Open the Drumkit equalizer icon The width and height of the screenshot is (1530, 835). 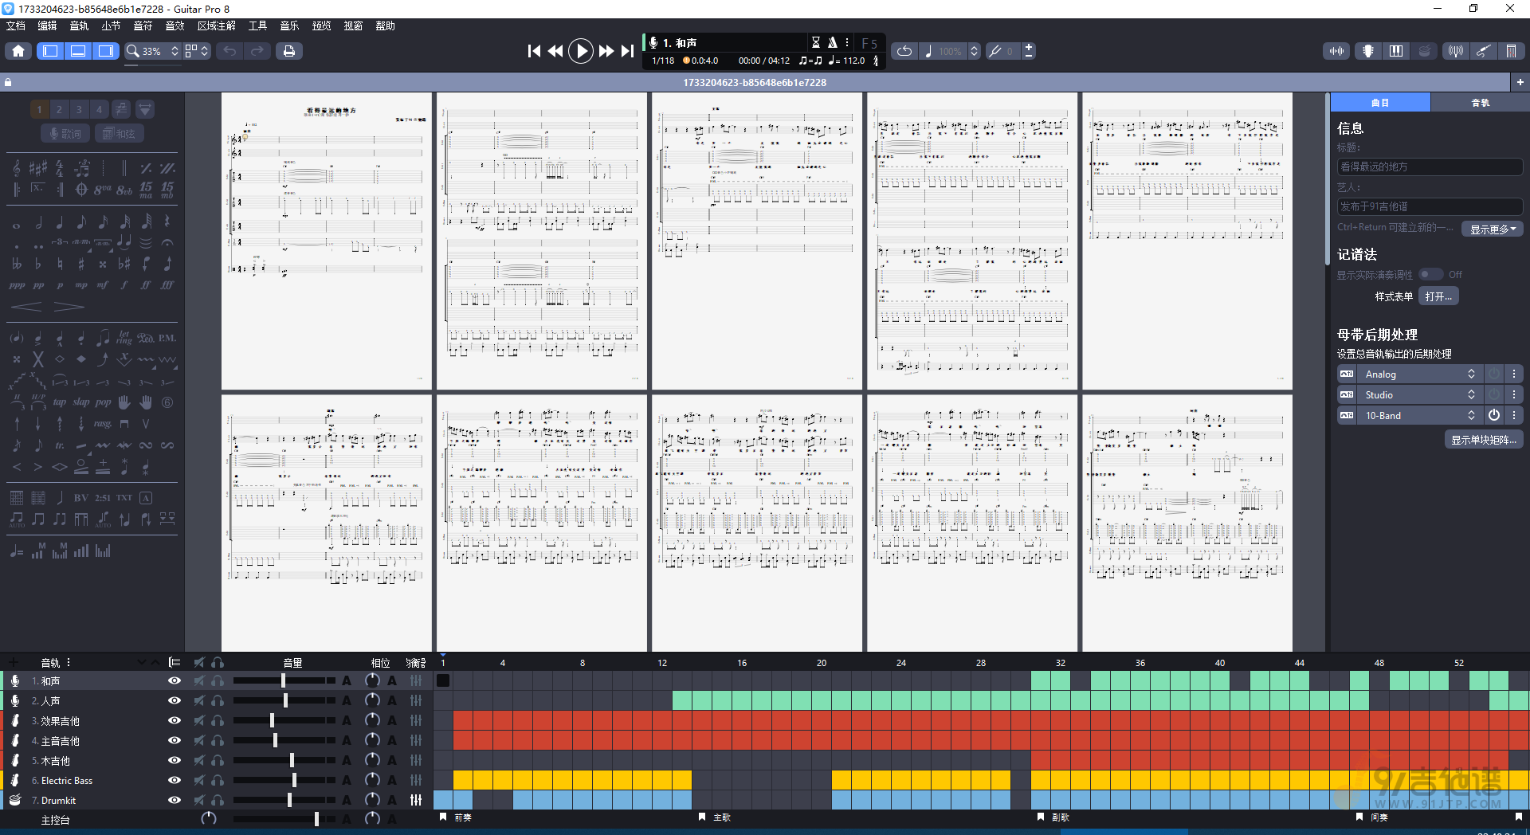pyautogui.click(x=416, y=800)
